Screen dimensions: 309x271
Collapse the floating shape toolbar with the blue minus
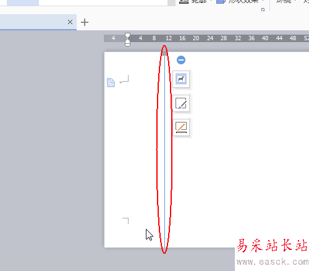tap(181, 60)
